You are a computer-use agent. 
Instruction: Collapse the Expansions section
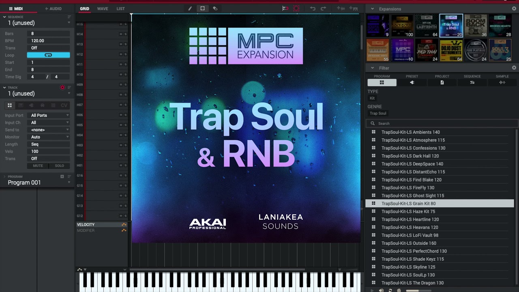[372, 9]
